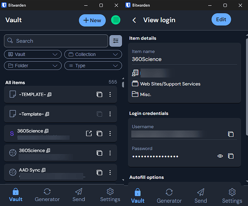The height and width of the screenshot is (206, 248).
Task: Click Bitwarden logo in right title bar
Action: click(x=128, y=5)
